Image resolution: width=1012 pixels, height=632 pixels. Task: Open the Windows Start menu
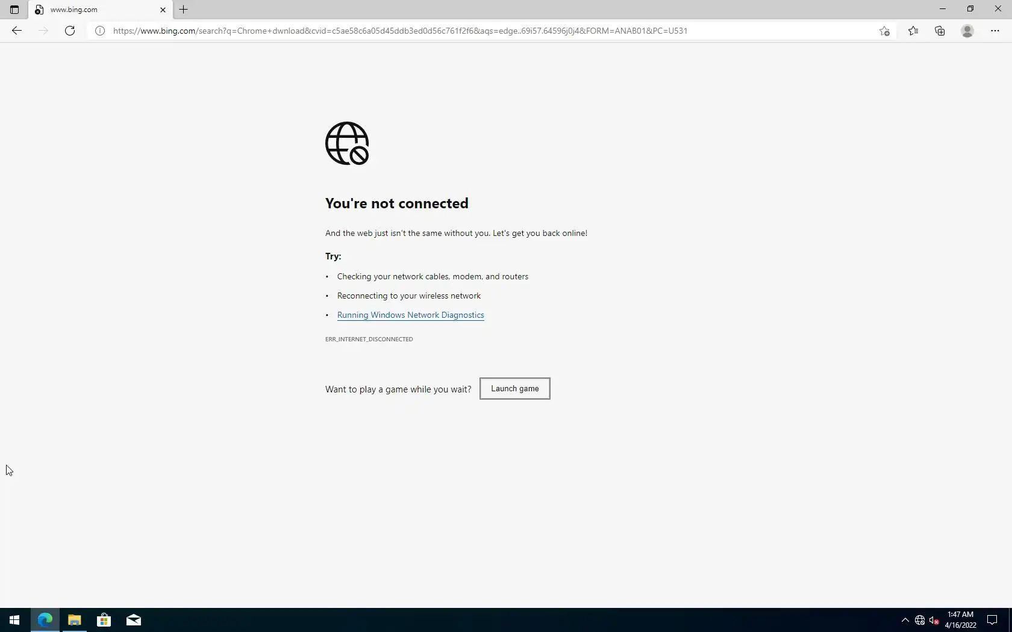coord(14,620)
